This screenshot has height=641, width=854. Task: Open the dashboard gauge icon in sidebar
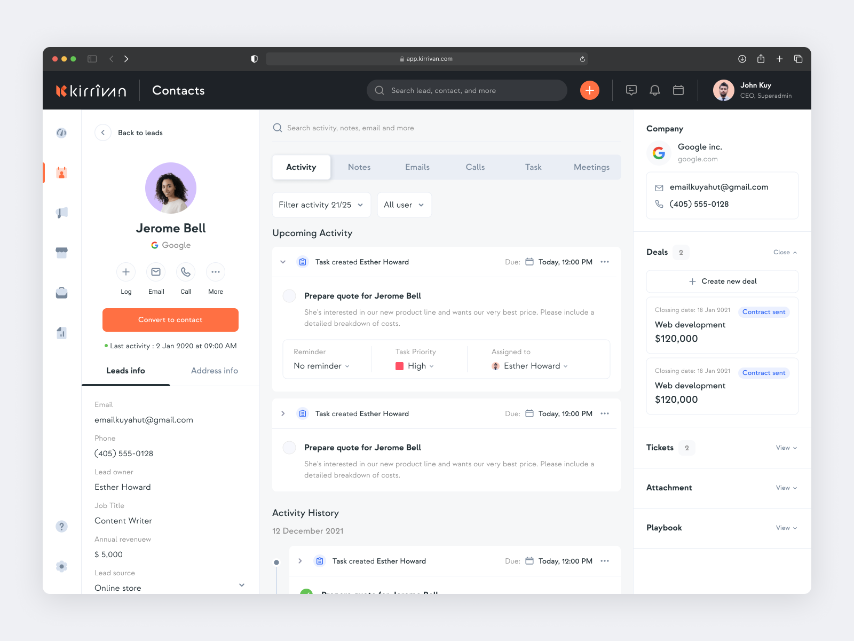(61, 133)
